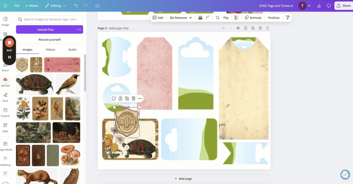Screen dimensions: 353x184
Task: Open the Design side panel
Action: pos(5,21)
